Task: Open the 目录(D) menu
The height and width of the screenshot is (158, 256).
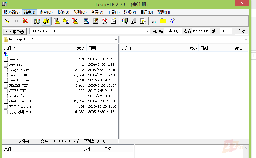Action: pyautogui.click(x=147, y=12)
